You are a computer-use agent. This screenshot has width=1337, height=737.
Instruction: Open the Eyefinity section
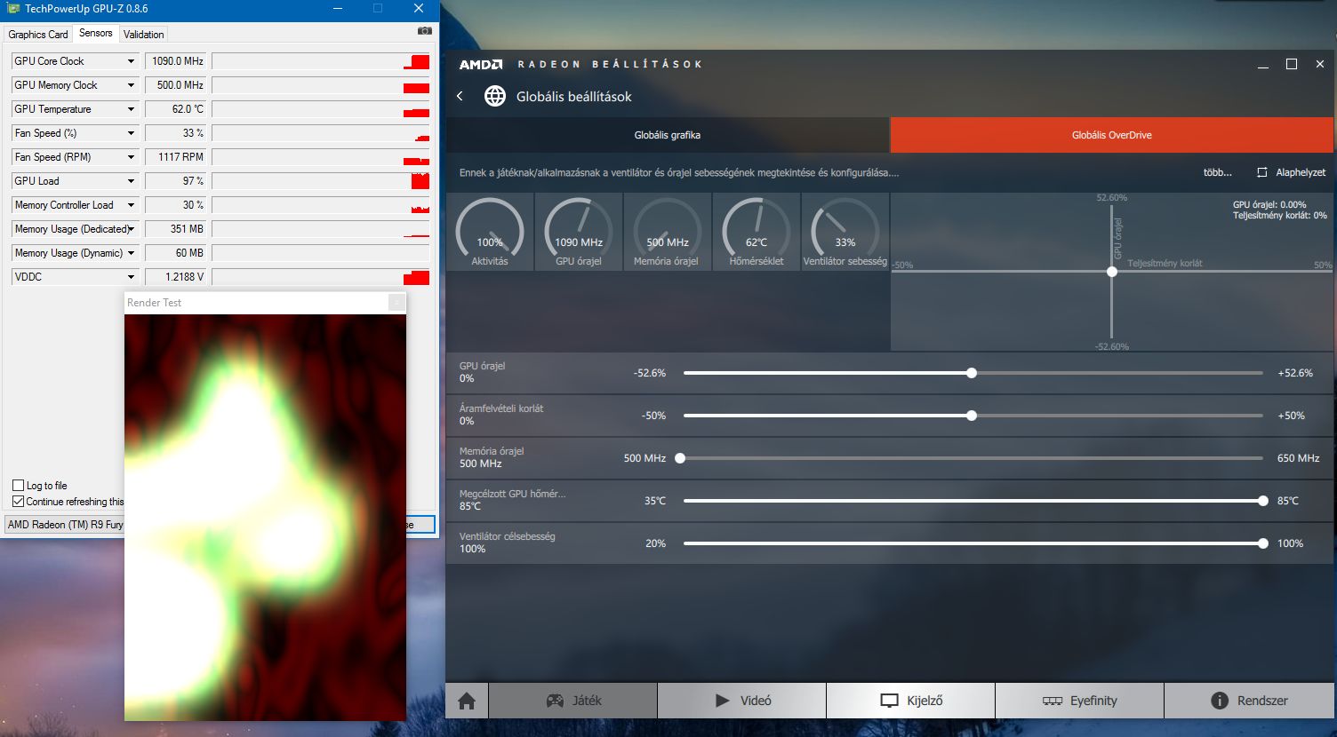1079,701
